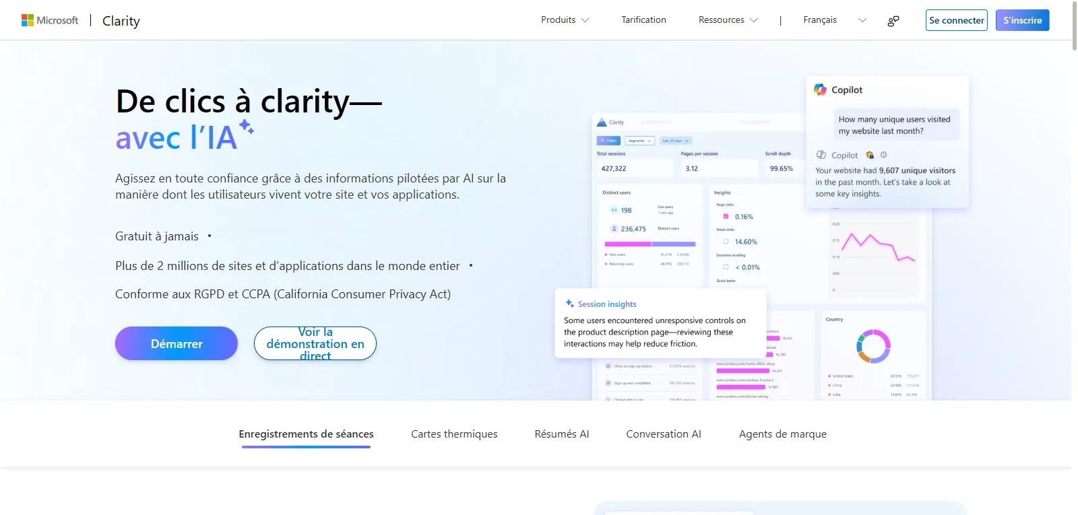The image size is (1078, 515).
Task: Click the 236,475 distinct users value
Action: 633,229
